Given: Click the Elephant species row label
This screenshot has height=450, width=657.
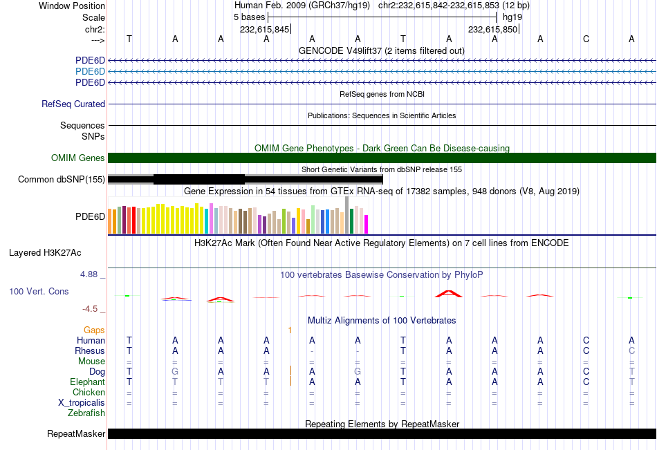Looking at the screenshot, I should click(x=88, y=382).
